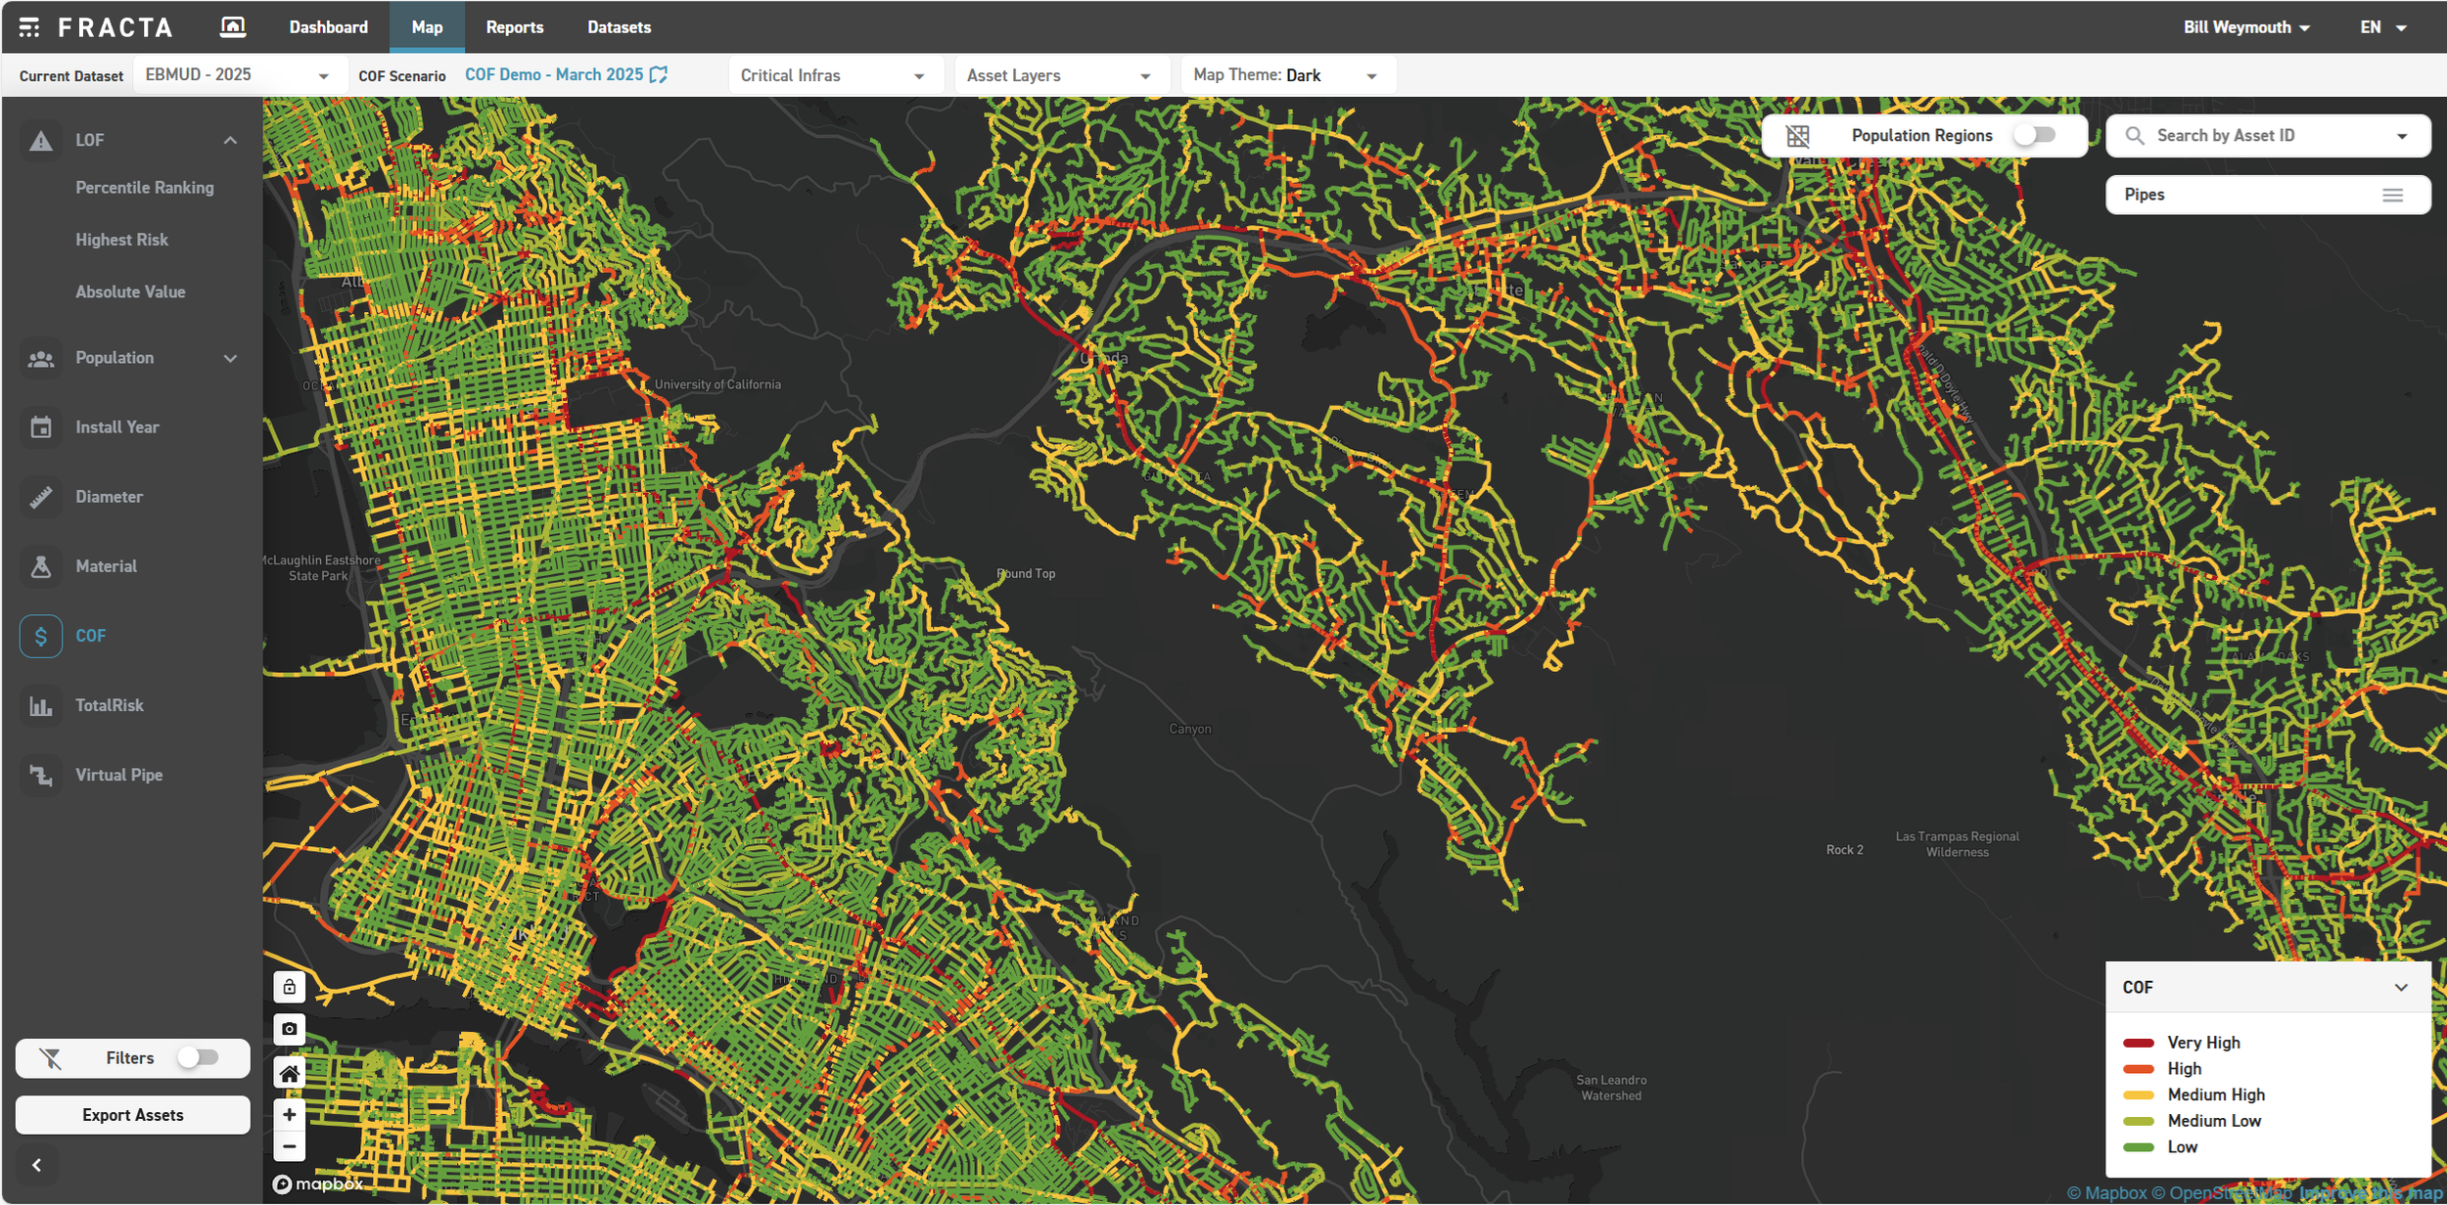The image size is (2447, 1205).
Task: Click the Material flask icon
Action: 41,566
